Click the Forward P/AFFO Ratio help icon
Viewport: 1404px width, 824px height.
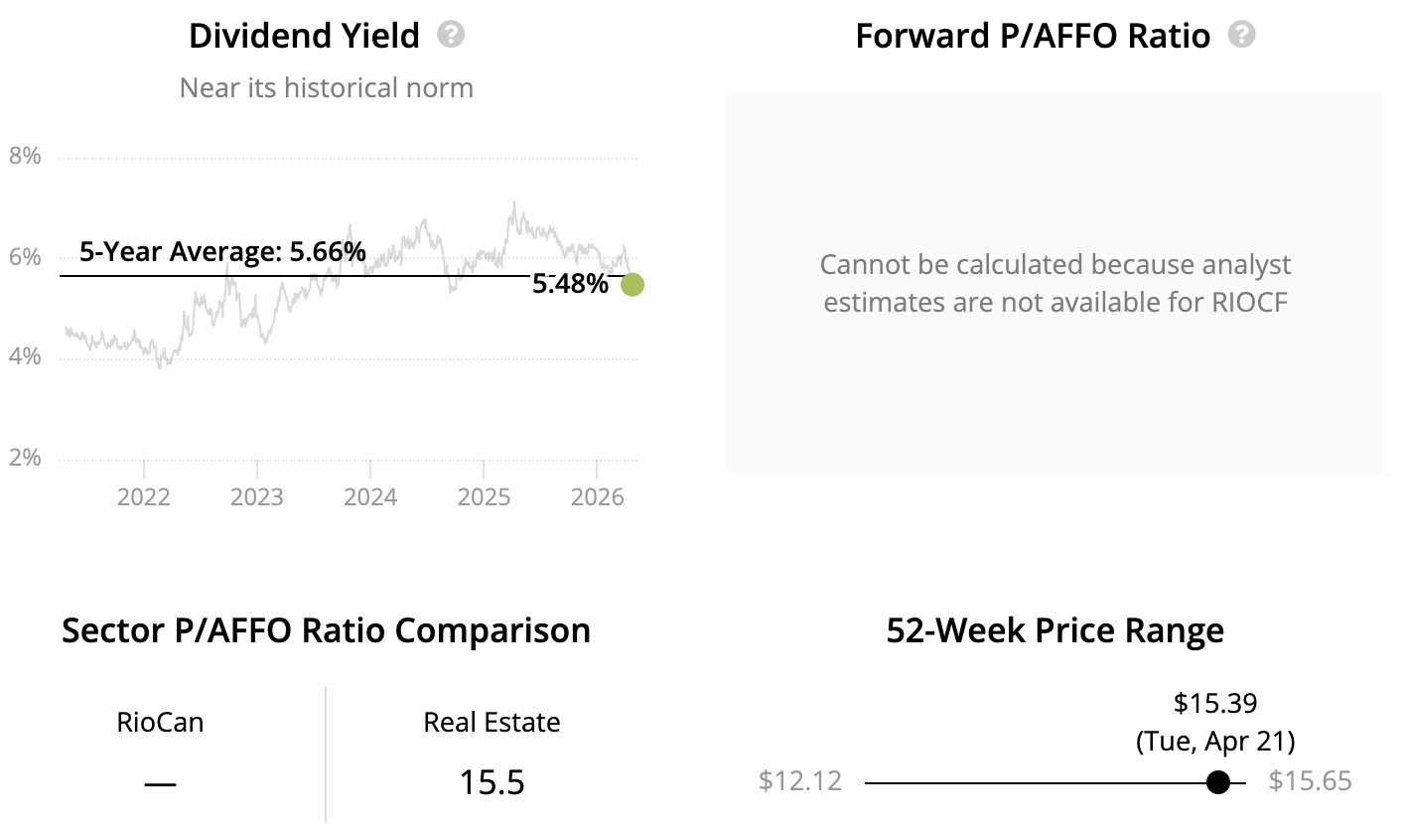1241,36
